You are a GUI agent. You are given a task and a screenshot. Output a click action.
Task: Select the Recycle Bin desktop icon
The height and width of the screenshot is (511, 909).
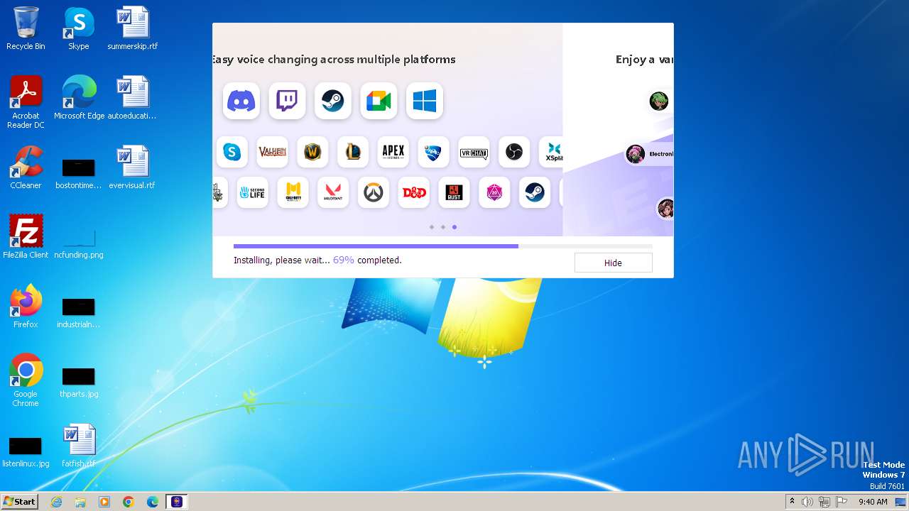coord(26,28)
